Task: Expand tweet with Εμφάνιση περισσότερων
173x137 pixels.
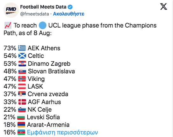Action: point(62,132)
